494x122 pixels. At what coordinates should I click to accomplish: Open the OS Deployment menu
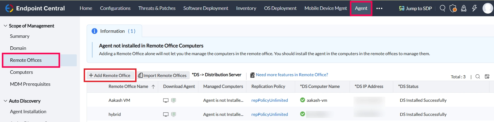click(280, 8)
